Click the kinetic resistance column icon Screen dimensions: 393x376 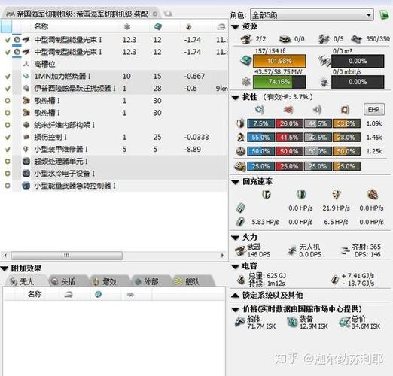317,110
